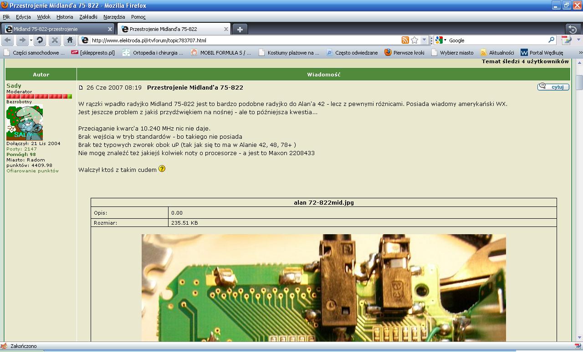583x352 pixels.
Task: Go to the Home page via house icon
Action: [70, 40]
